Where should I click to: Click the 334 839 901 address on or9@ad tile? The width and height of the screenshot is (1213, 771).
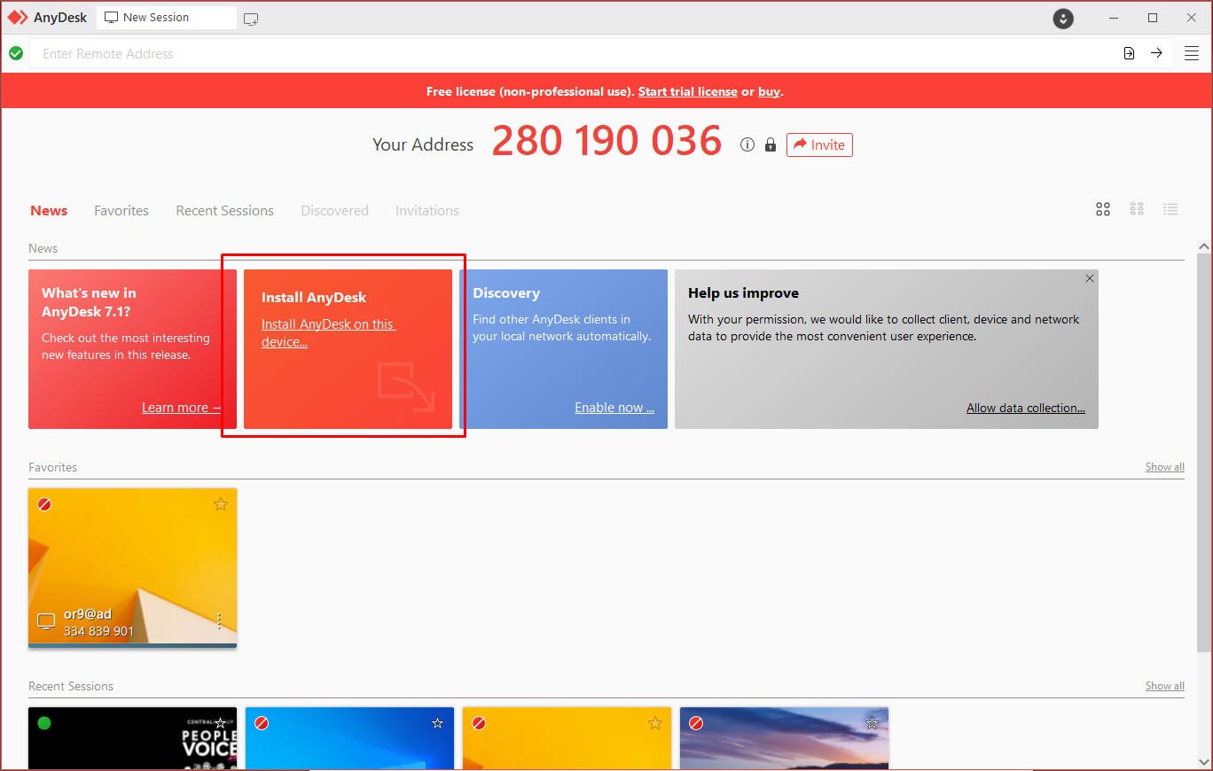pyautogui.click(x=98, y=631)
